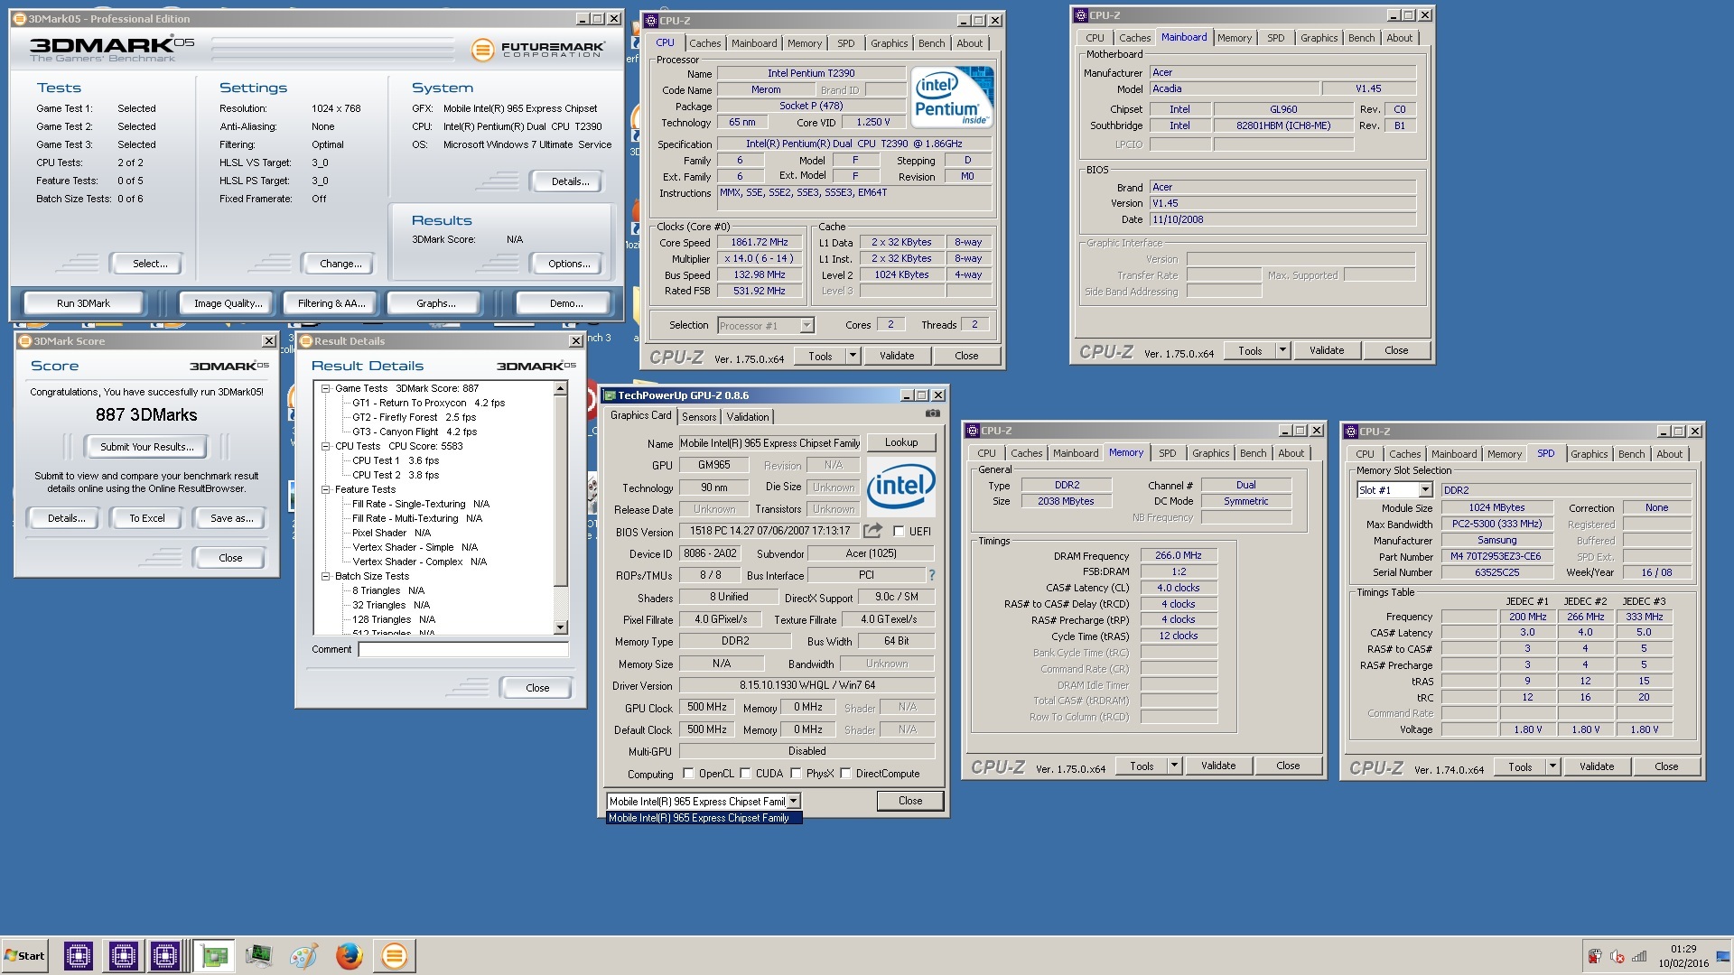Toggle the CUDA checkbox
This screenshot has height=975, width=1734.
(746, 773)
